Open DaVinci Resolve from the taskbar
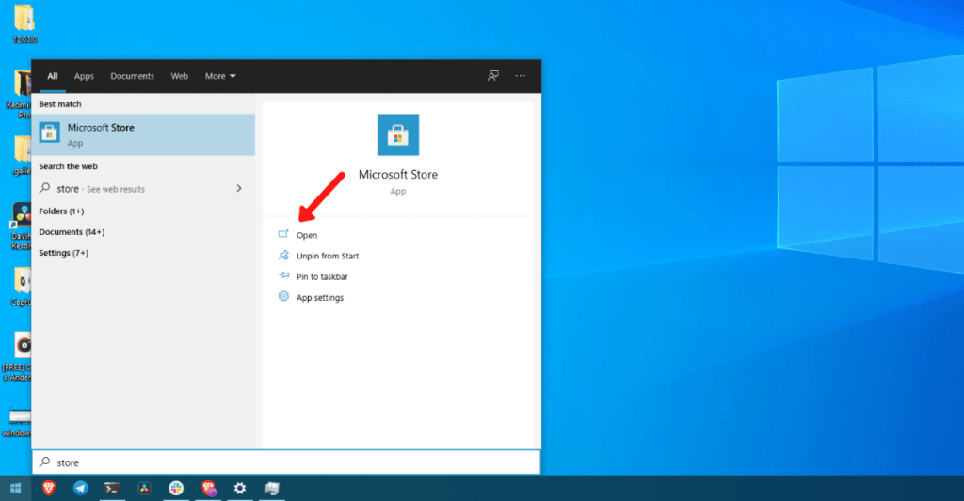964x501 pixels. click(x=144, y=488)
